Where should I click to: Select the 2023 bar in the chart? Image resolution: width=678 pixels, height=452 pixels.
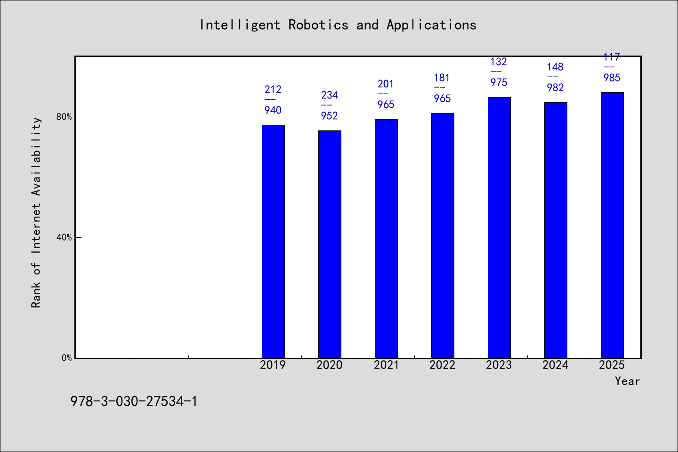point(499,227)
